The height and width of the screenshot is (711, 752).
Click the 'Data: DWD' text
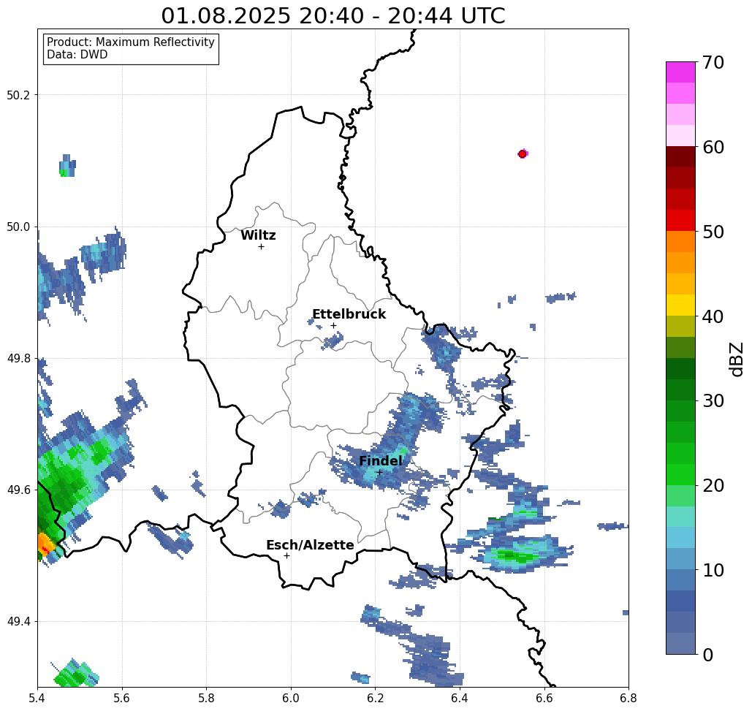pos(77,55)
